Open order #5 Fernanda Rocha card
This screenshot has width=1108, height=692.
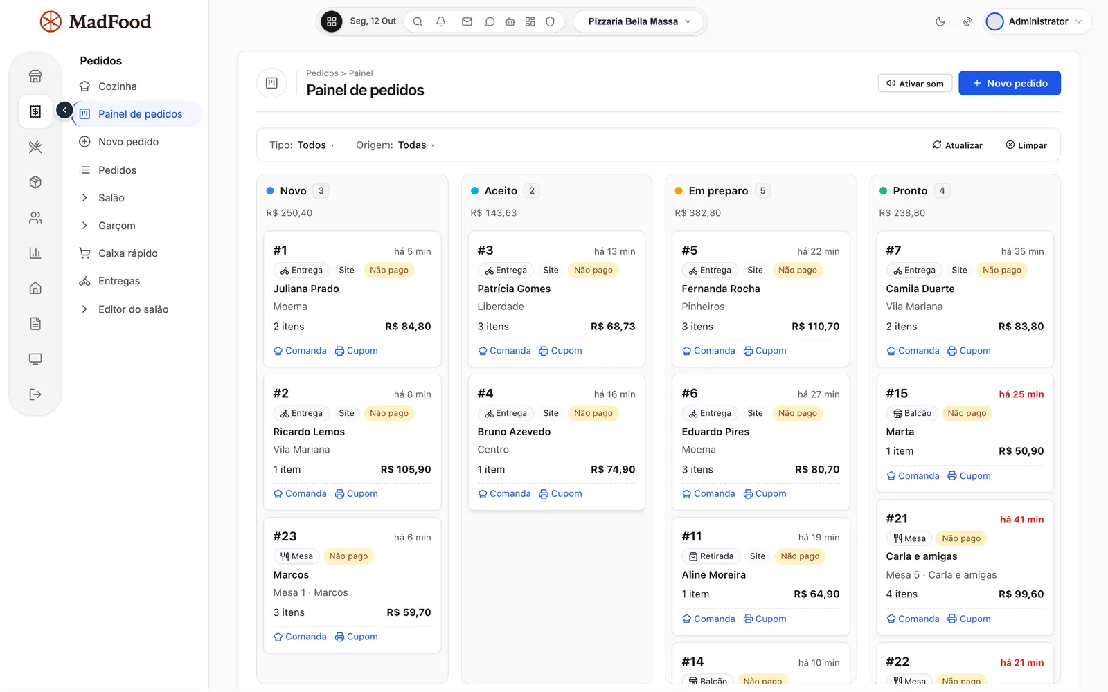(760, 299)
